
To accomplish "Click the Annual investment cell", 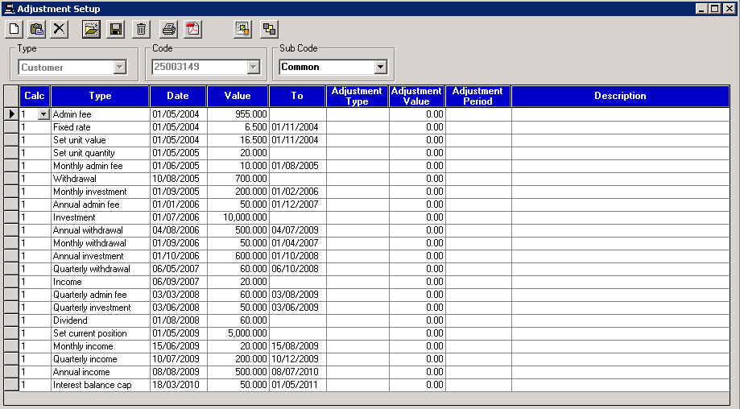I will (x=100, y=256).
